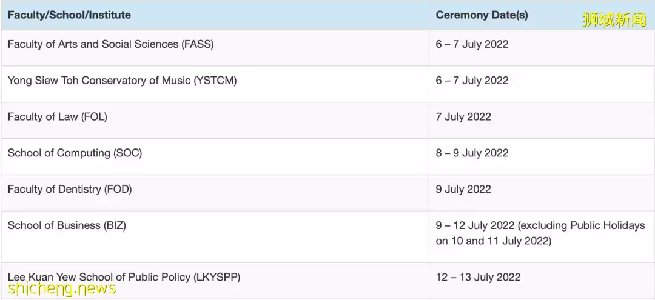The width and height of the screenshot is (655, 300).
Task: Click the 8 – 9 July 2022 date
Action: tap(472, 153)
